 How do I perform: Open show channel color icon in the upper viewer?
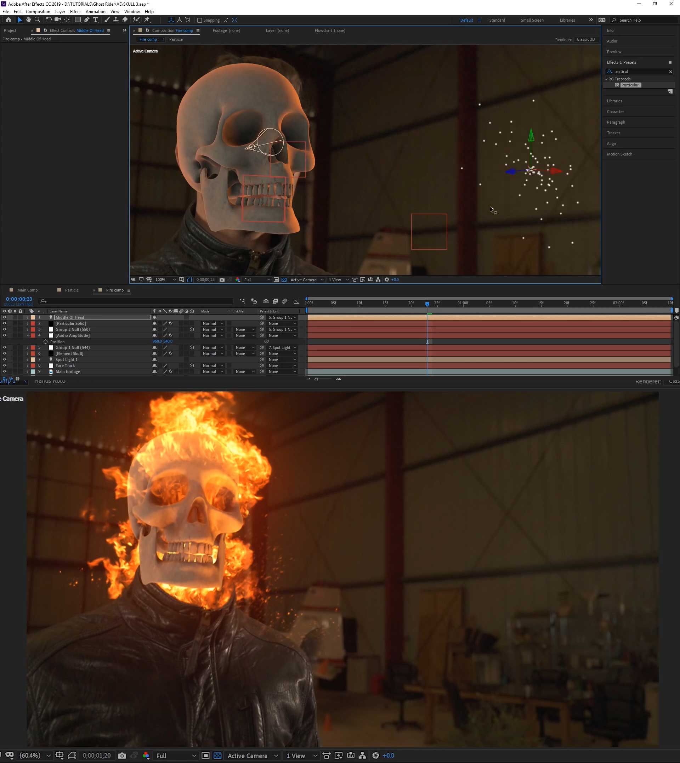click(238, 279)
